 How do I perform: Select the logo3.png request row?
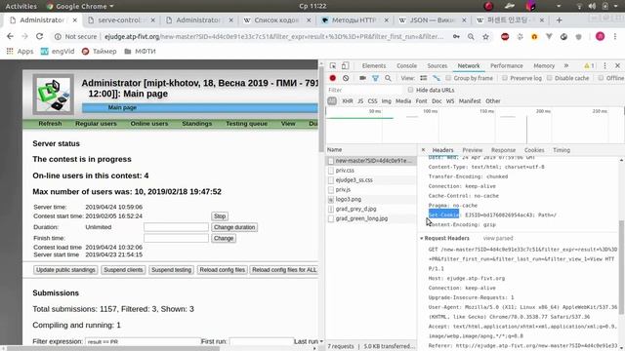(371, 199)
